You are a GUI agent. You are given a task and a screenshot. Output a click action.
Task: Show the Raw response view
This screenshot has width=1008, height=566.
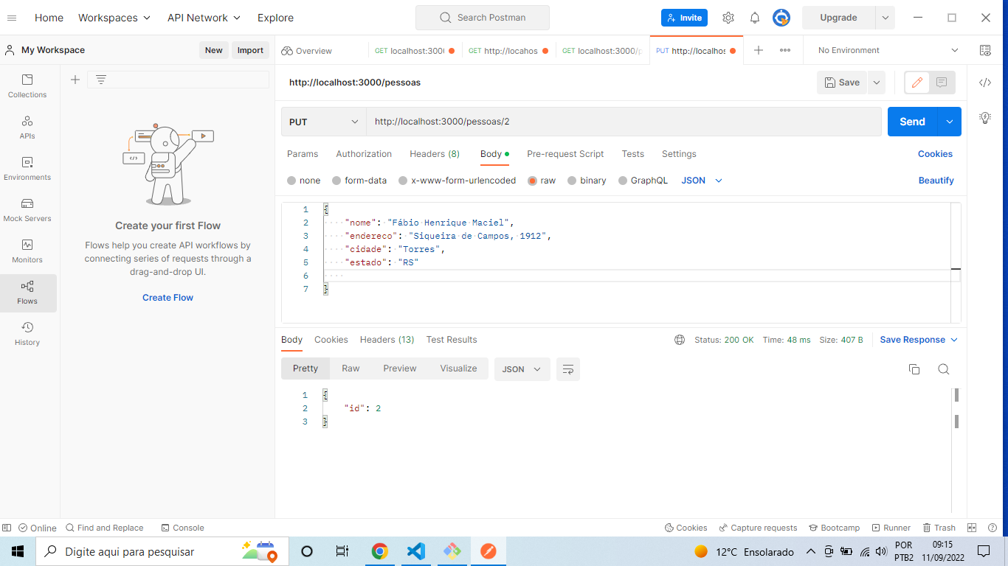[351, 368]
